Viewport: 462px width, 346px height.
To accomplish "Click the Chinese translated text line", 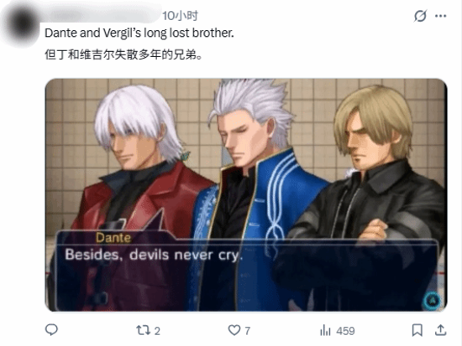I will [x=123, y=54].
